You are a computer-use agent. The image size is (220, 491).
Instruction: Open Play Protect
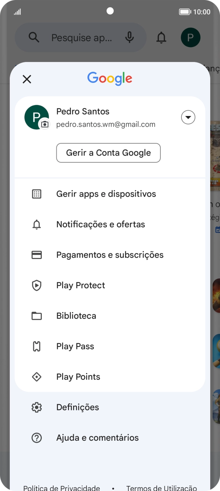80,285
